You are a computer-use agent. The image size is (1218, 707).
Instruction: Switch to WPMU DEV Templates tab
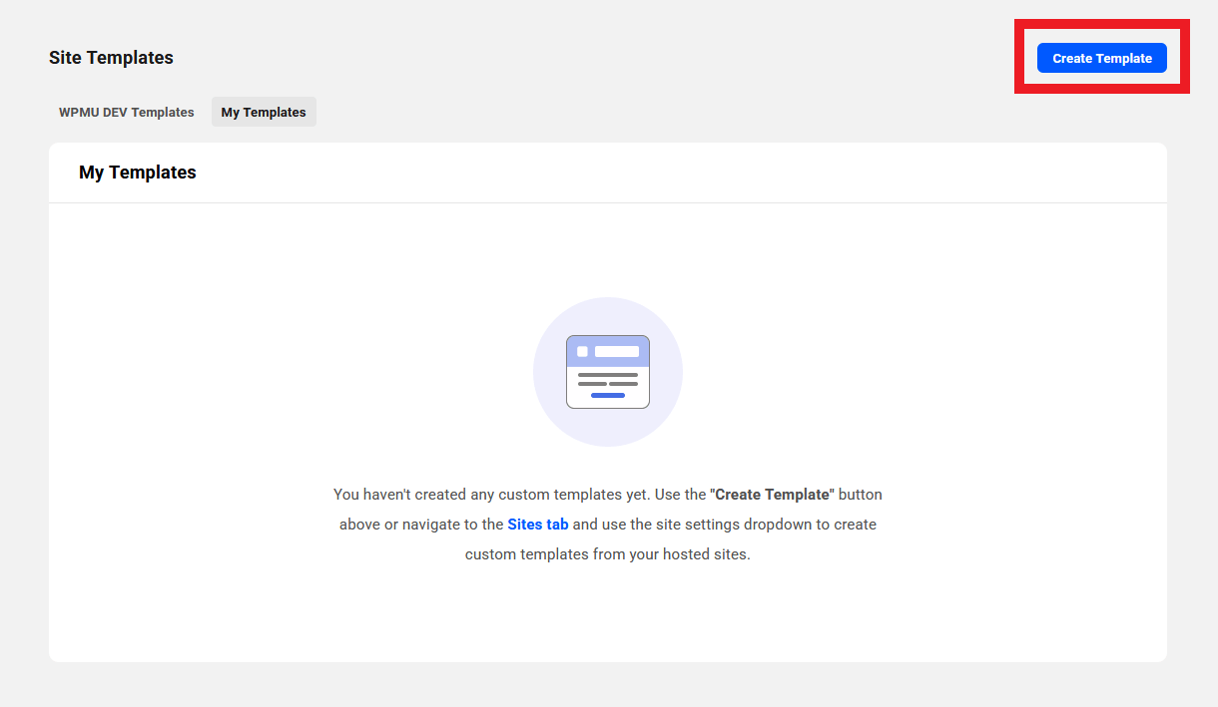(x=127, y=112)
